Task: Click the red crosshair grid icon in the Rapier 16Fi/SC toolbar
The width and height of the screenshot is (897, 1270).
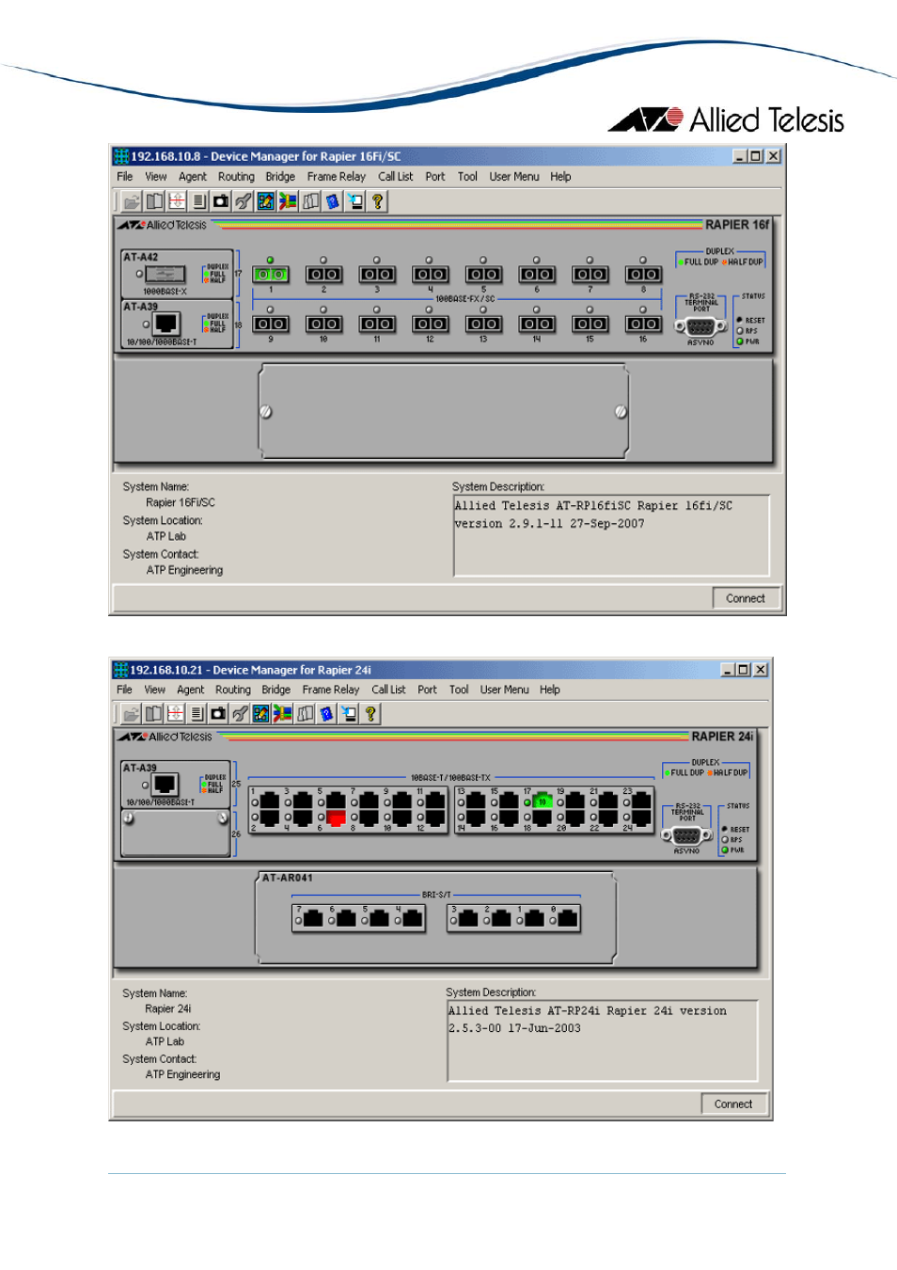Action: click(177, 201)
